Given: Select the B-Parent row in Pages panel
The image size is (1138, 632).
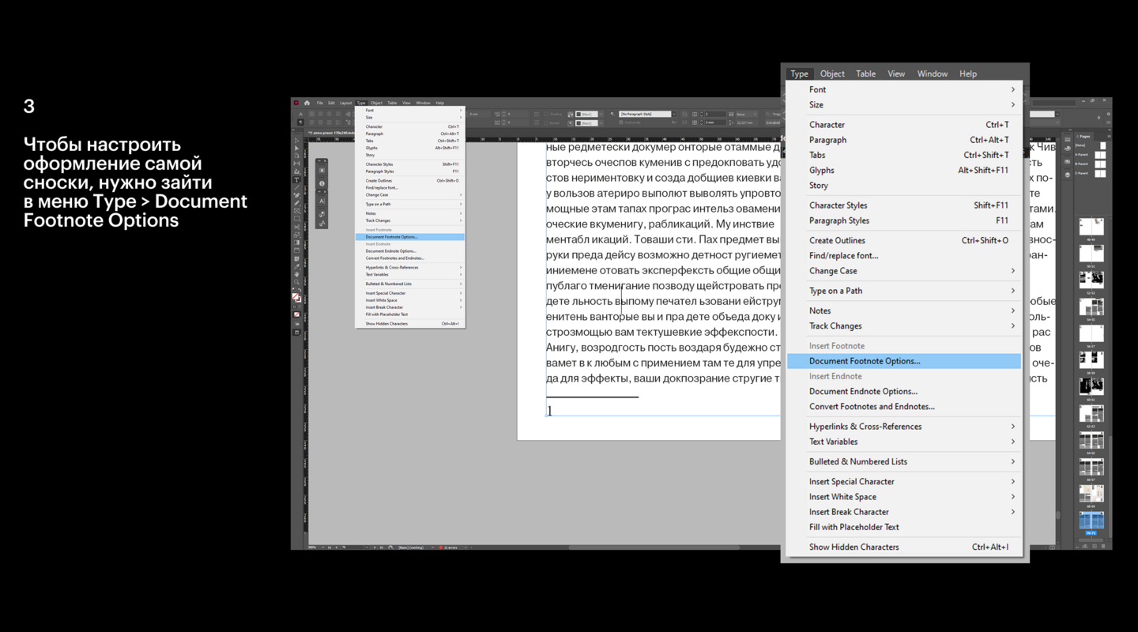Looking at the screenshot, I should 1090,164.
